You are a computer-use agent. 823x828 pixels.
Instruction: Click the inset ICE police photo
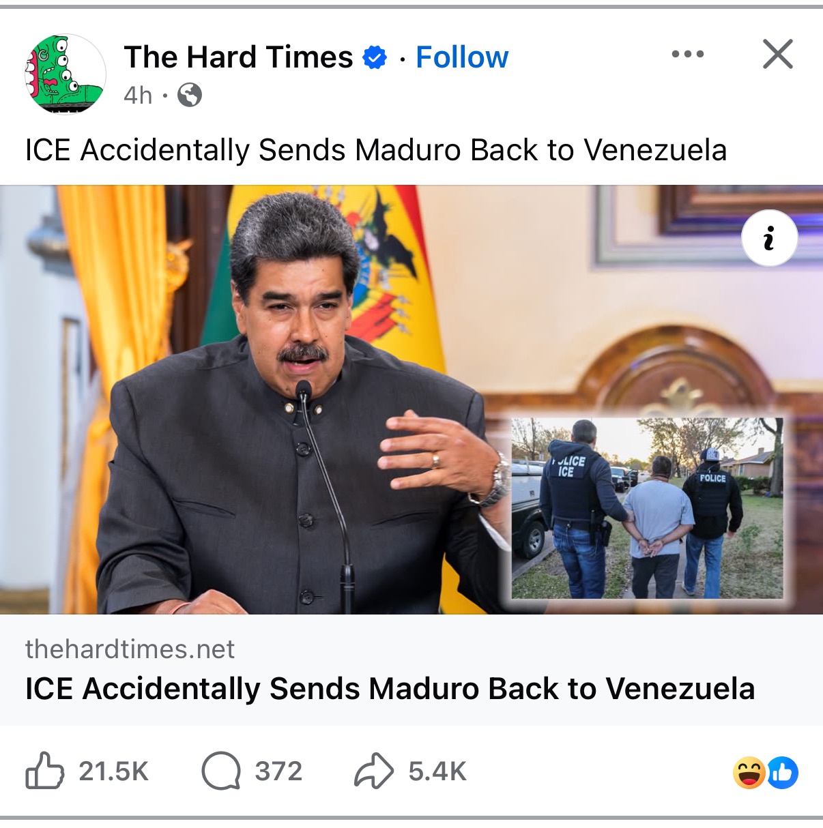(647, 508)
